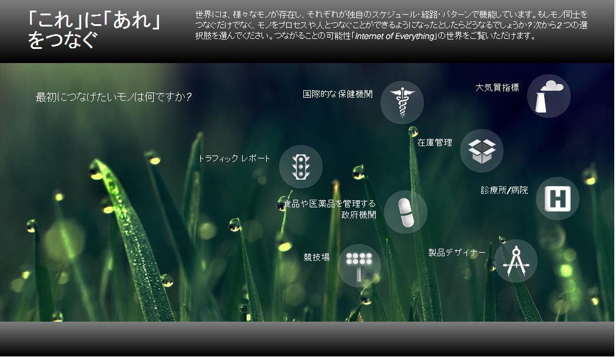Click the air quality smokestack icon
The width and height of the screenshot is (616, 357).
548,95
